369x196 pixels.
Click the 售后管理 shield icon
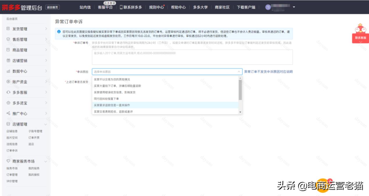pos(8,39)
